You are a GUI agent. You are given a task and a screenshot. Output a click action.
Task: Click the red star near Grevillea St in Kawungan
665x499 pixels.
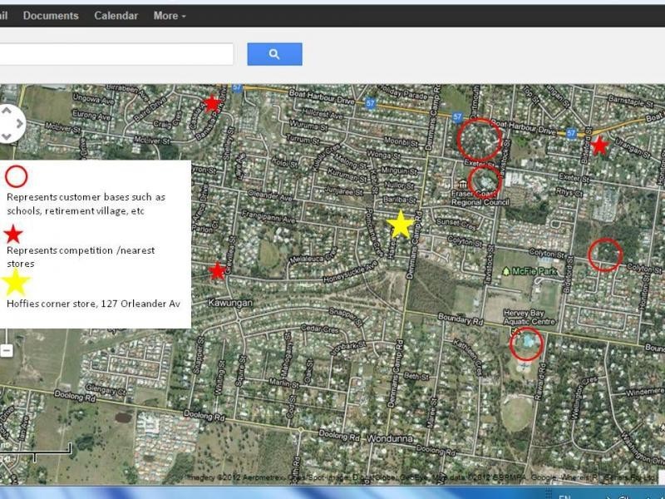point(217,271)
